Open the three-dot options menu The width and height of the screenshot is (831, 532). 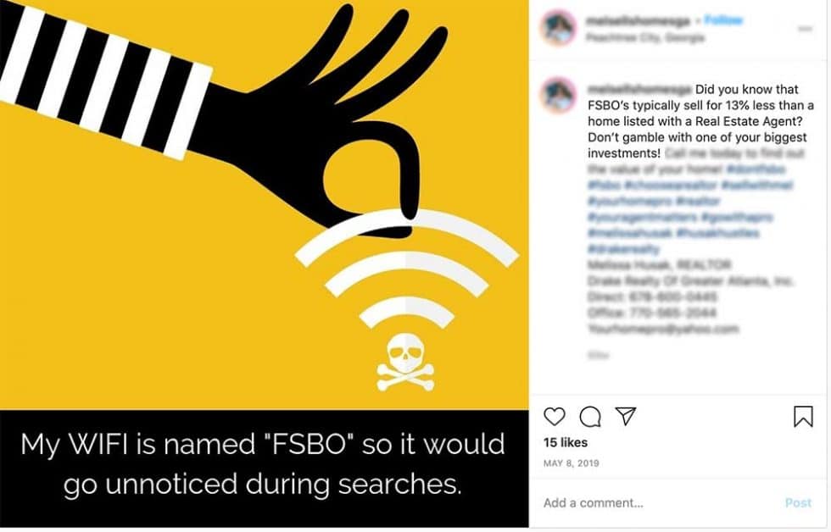805,29
